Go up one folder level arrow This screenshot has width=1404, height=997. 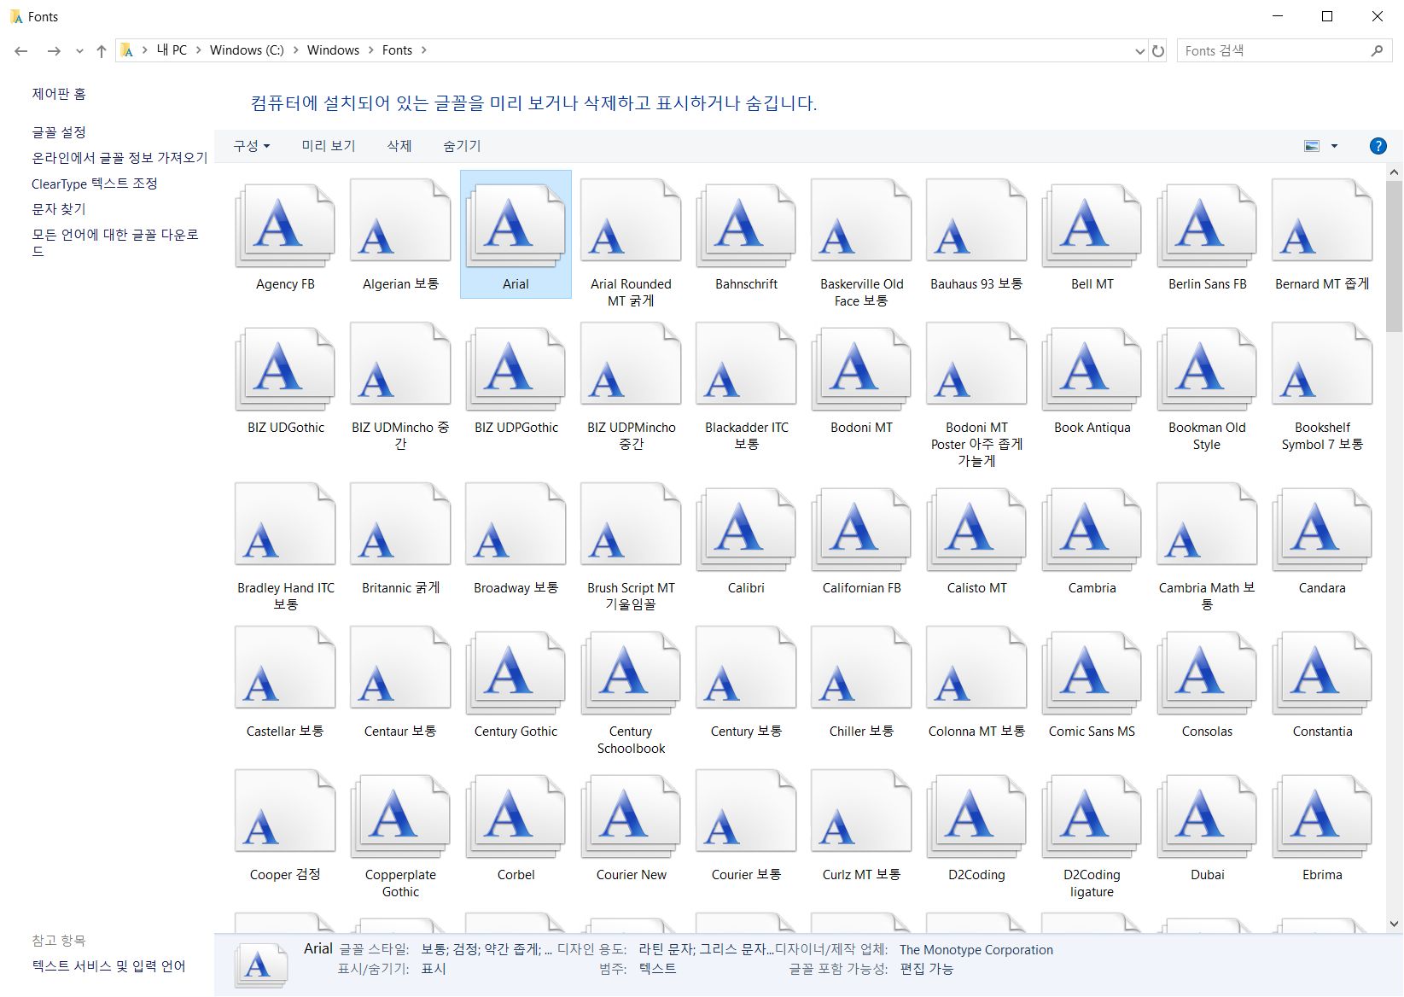point(102,51)
